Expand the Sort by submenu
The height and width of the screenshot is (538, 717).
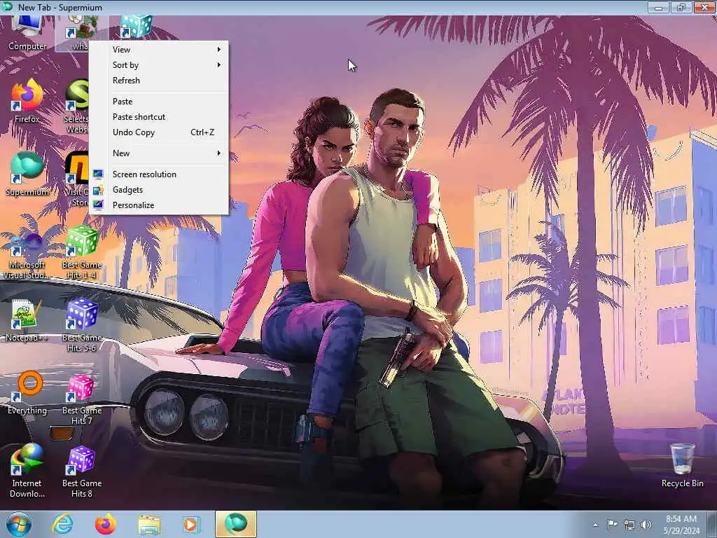pos(159,65)
